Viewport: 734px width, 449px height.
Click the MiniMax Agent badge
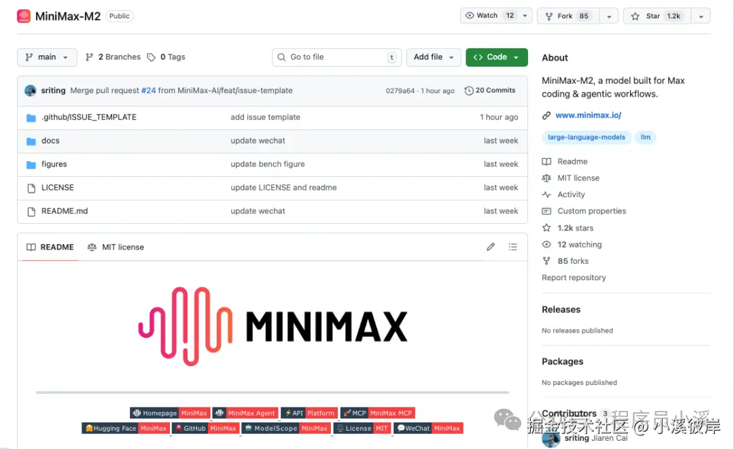tap(245, 414)
